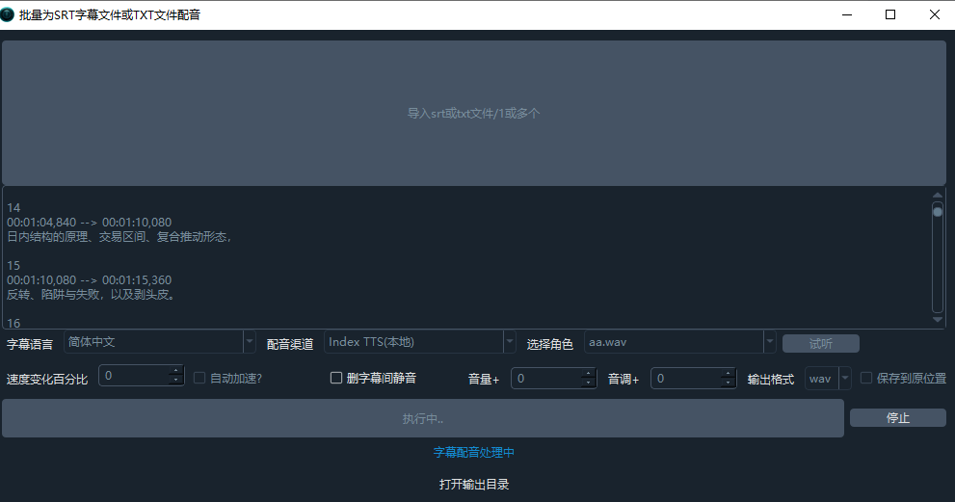Open the 字幕语言 dropdown showing 简体中文

[159, 342]
